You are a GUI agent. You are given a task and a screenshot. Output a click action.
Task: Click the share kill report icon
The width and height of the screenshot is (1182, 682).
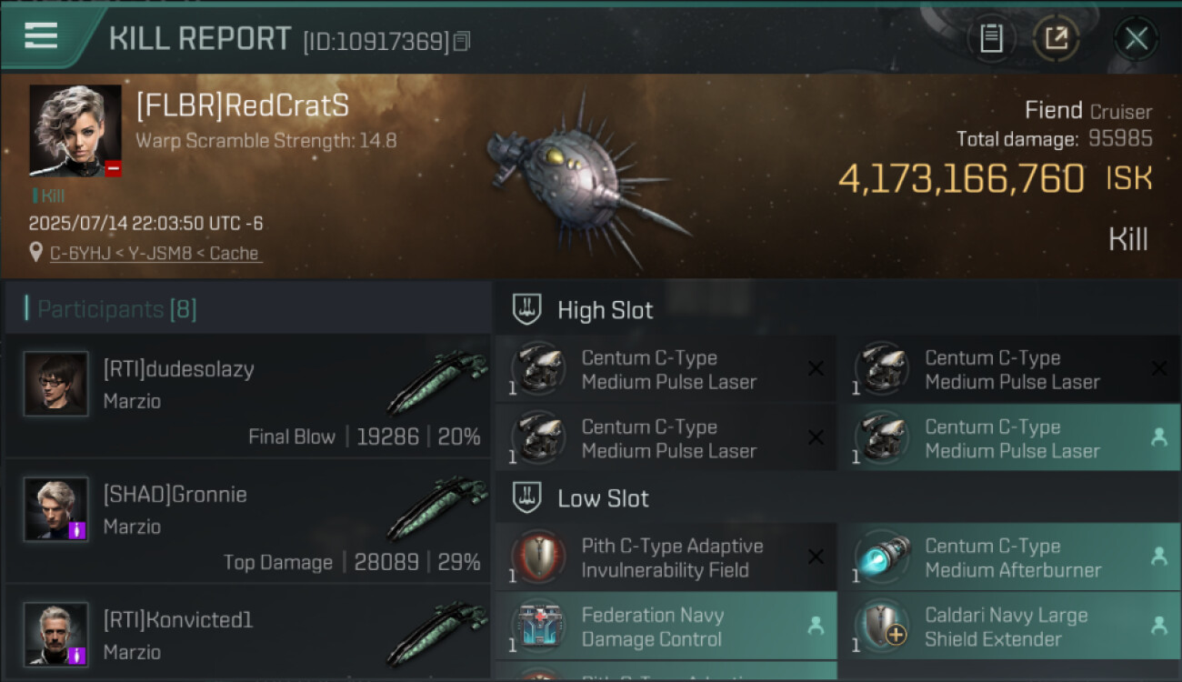tap(1056, 38)
